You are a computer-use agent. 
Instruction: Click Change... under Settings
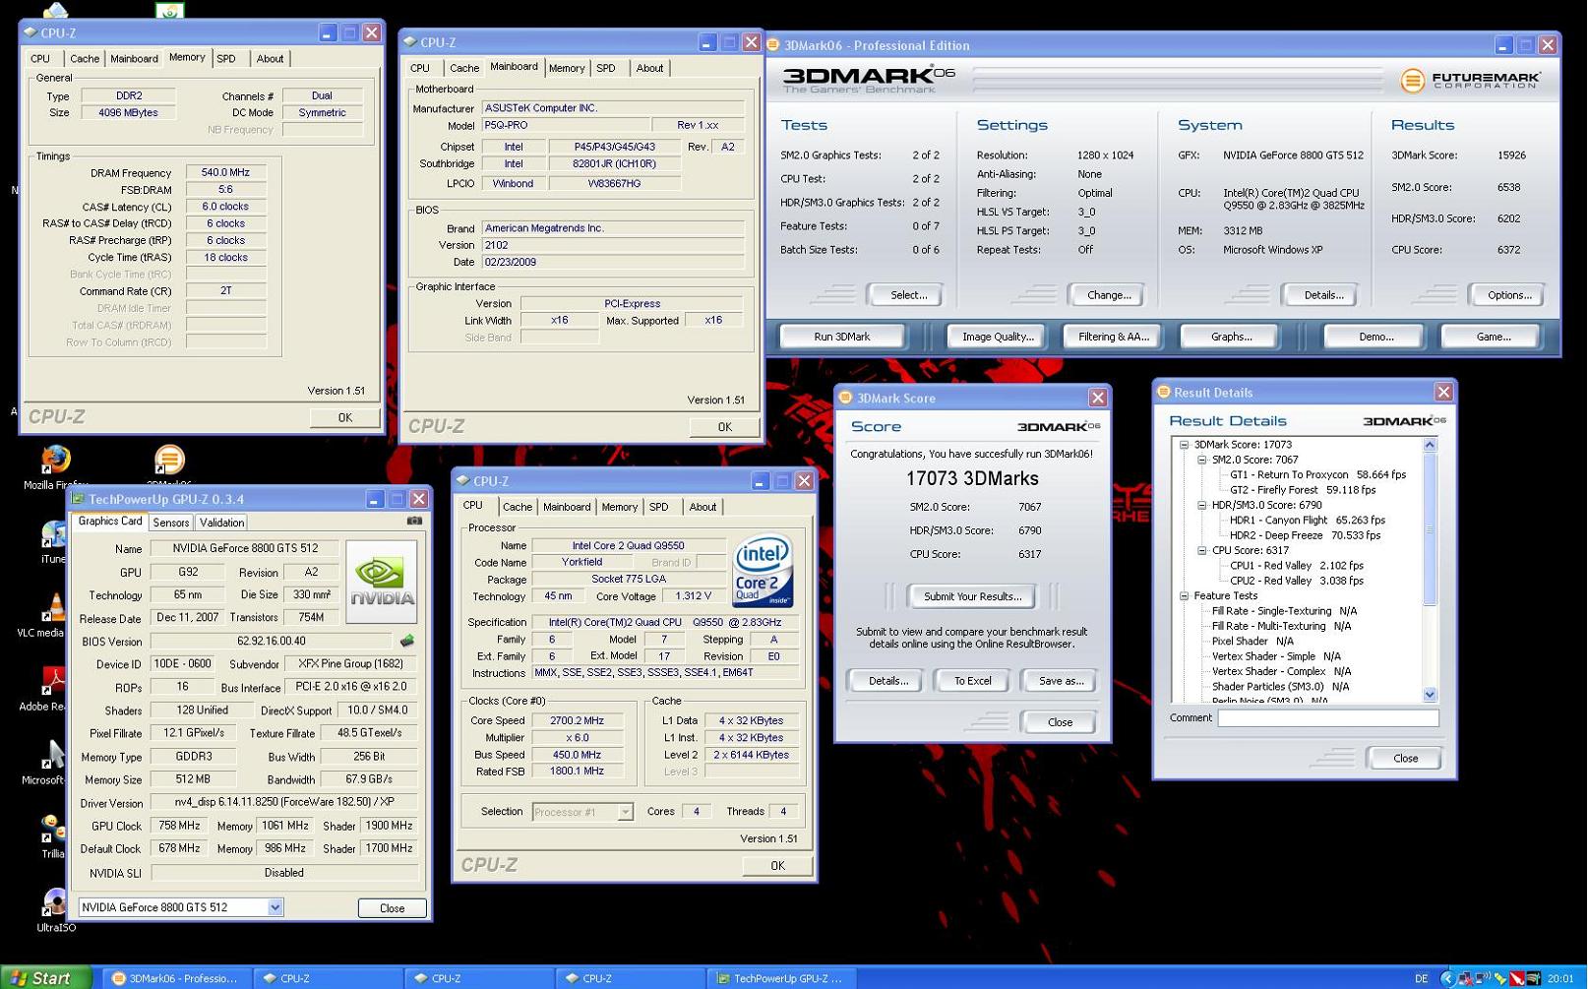point(1109,295)
